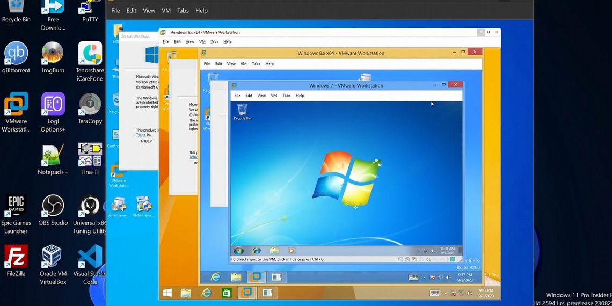Click network adapter icon in Windows 7 VMware status bar

click(x=414, y=259)
